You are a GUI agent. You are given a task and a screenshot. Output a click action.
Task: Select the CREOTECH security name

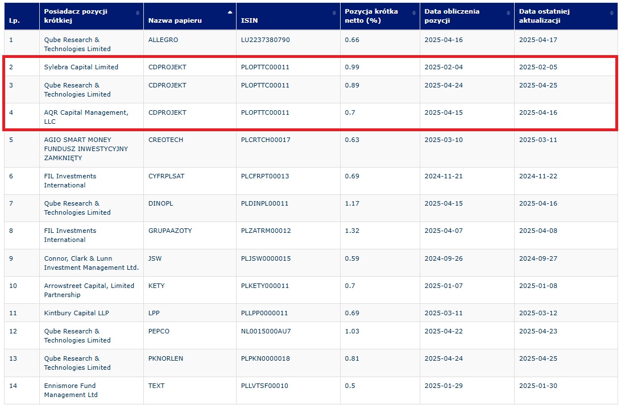[x=165, y=140]
